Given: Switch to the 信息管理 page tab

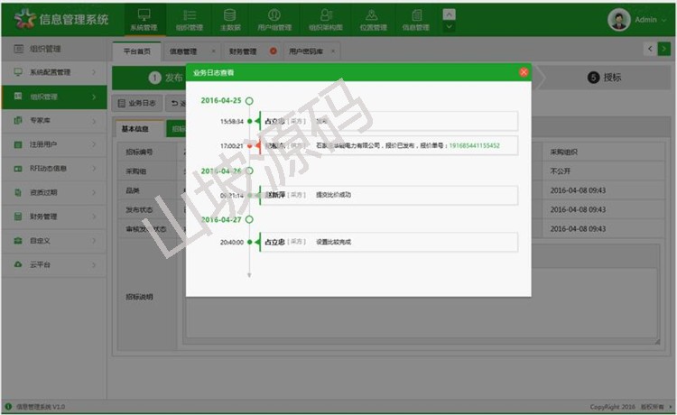Looking at the screenshot, I should tap(183, 51).
